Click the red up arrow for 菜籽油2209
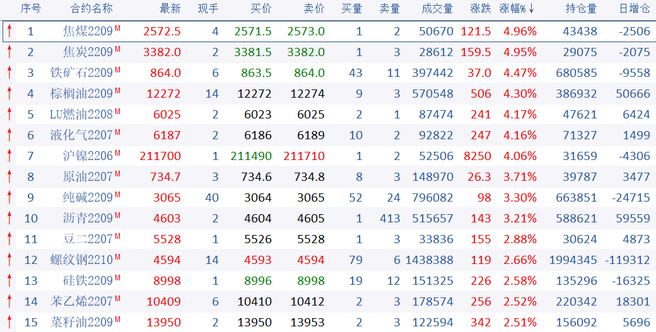This screenshot has width=656, height=332. point(9,323)
